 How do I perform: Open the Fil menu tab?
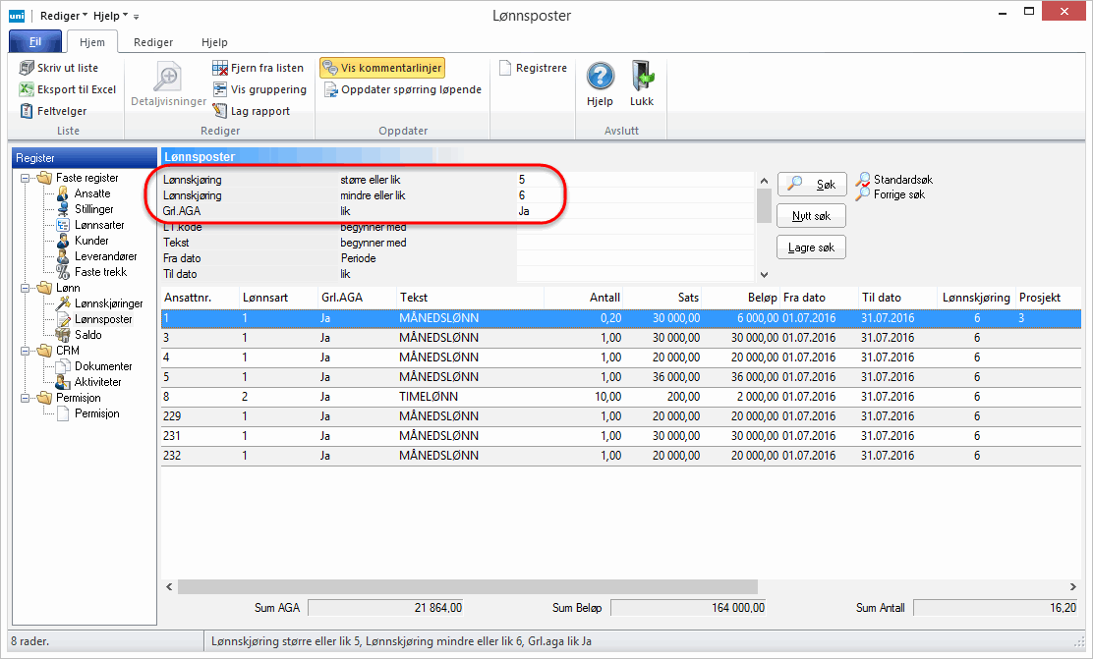click(35, 42)
